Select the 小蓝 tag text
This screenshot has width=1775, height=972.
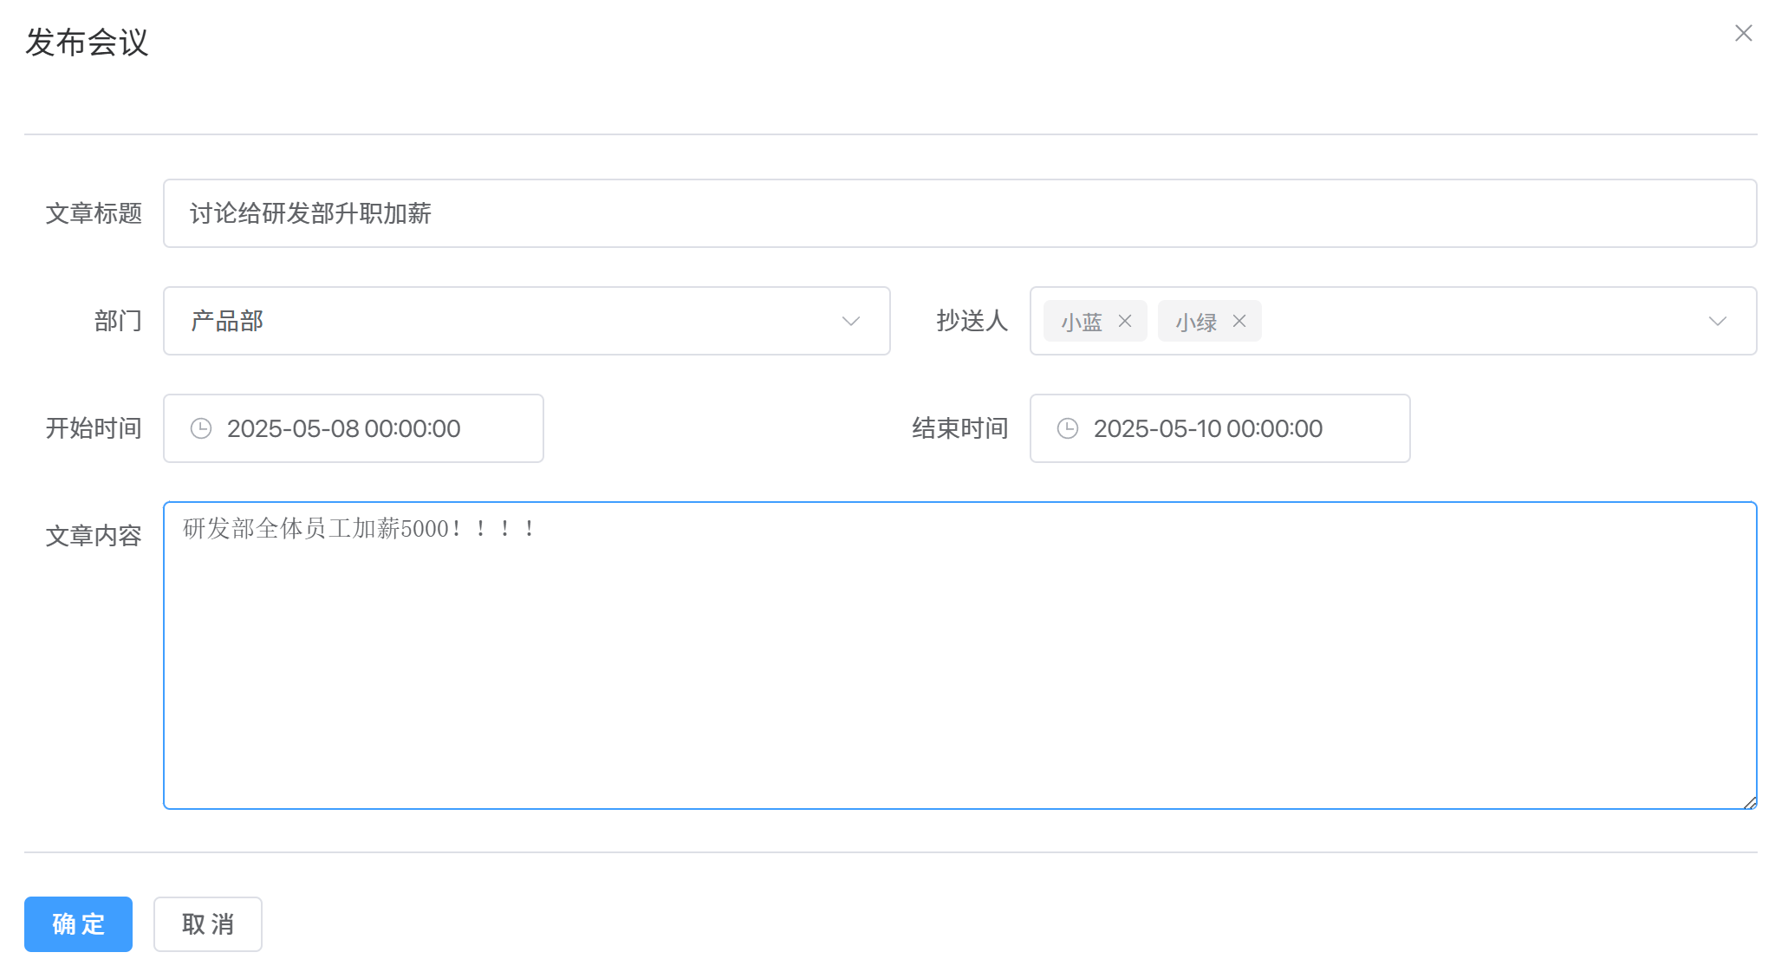pyautogui.click(x=1082, y=322)
